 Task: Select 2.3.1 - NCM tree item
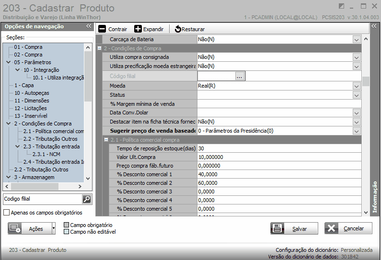pyautogui.click(x=46, y=154)
